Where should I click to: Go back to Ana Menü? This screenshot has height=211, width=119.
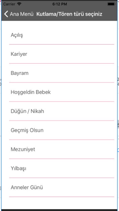(x=19, y=14)
